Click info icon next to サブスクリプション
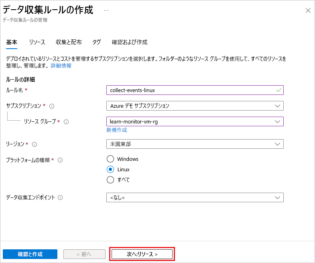The height and width of the screenshot is (263, 315). [52, 106]
